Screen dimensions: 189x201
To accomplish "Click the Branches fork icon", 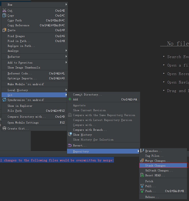I will 142,151.
